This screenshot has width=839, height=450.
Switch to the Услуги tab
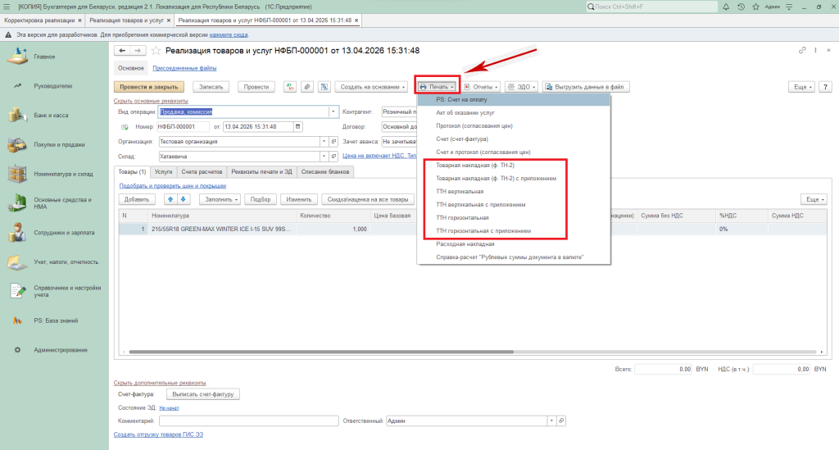pos(163,171)
